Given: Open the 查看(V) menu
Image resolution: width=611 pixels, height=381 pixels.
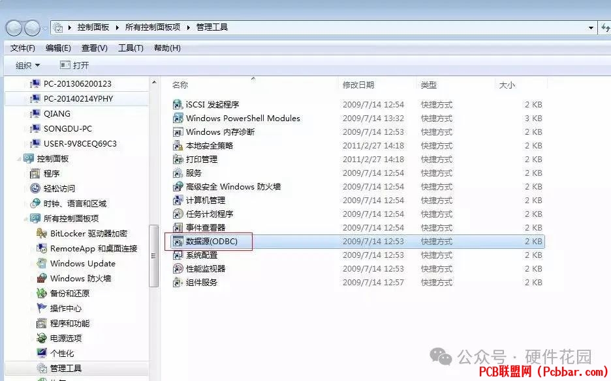Looking at the screenshot, I should 94,48.
